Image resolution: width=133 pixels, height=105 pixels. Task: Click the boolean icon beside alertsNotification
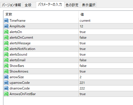pos(6,49)
